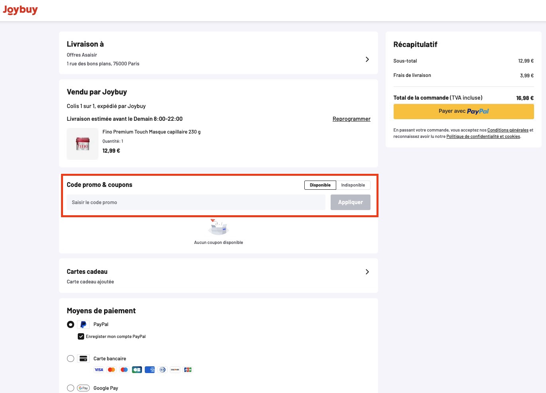Open the Conditions générales link
The height and width of the screenshot is (393, 546).
click(x=508, y=130)
